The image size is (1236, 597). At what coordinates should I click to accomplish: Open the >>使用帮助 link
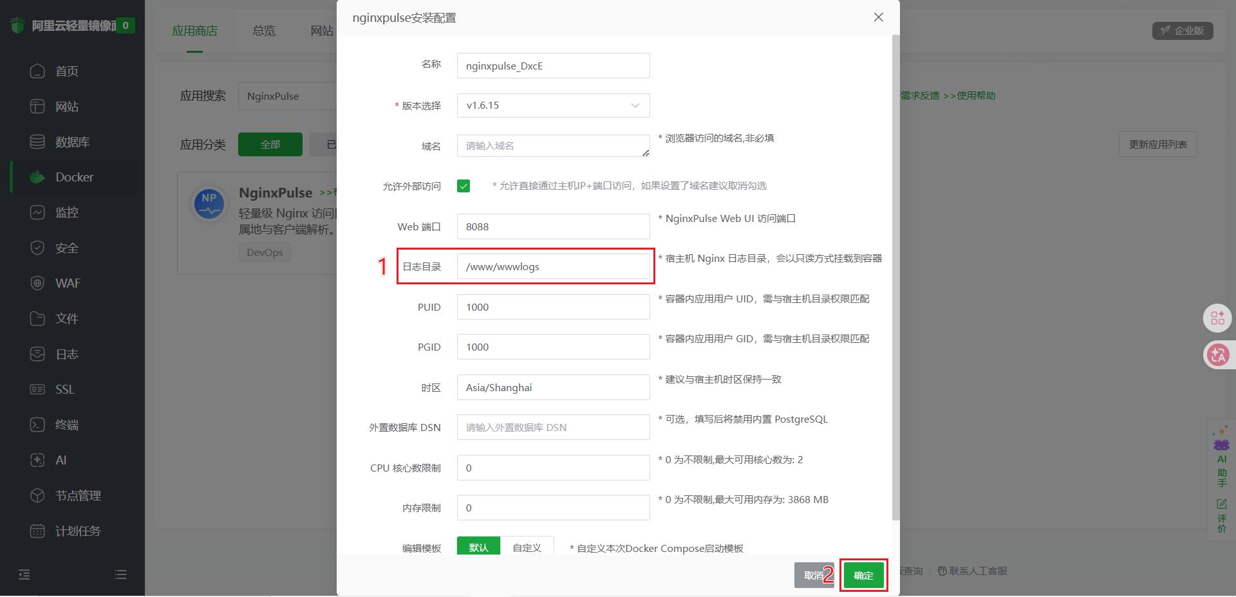[969, 95]
